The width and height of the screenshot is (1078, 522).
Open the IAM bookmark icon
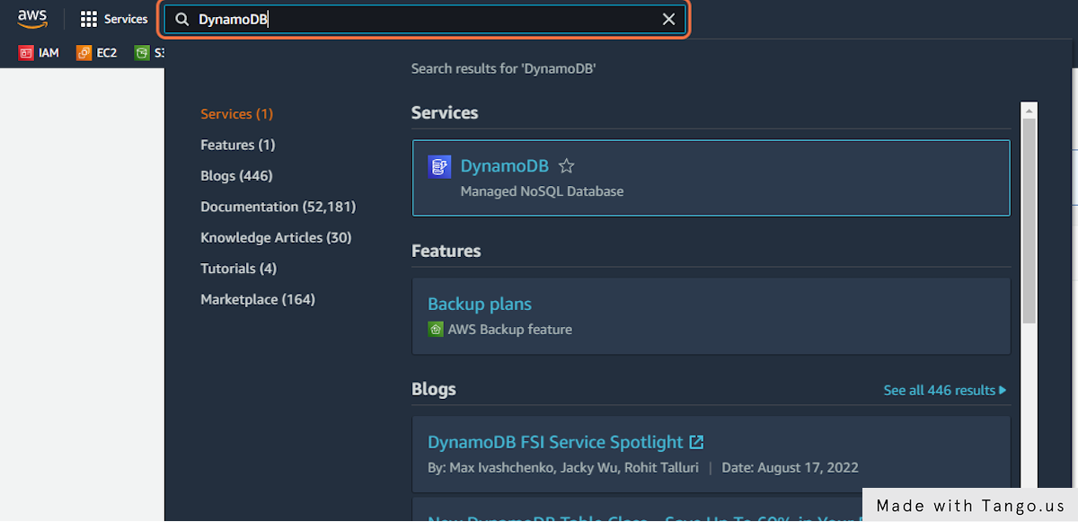pyautogui.click(x=25, y=53)
